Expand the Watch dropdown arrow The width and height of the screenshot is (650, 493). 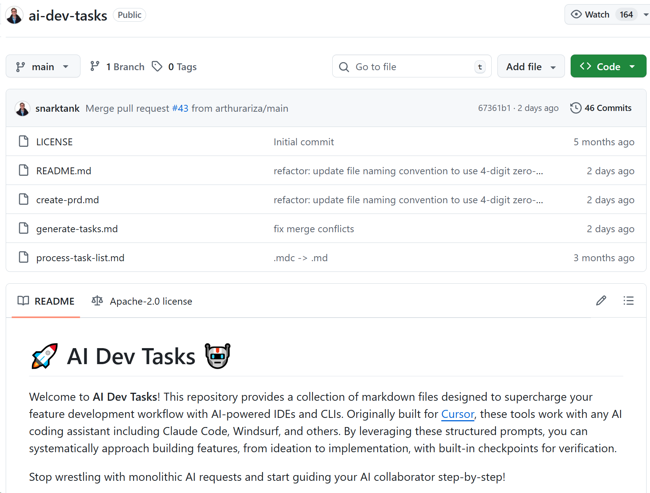[x=646, y=15]
